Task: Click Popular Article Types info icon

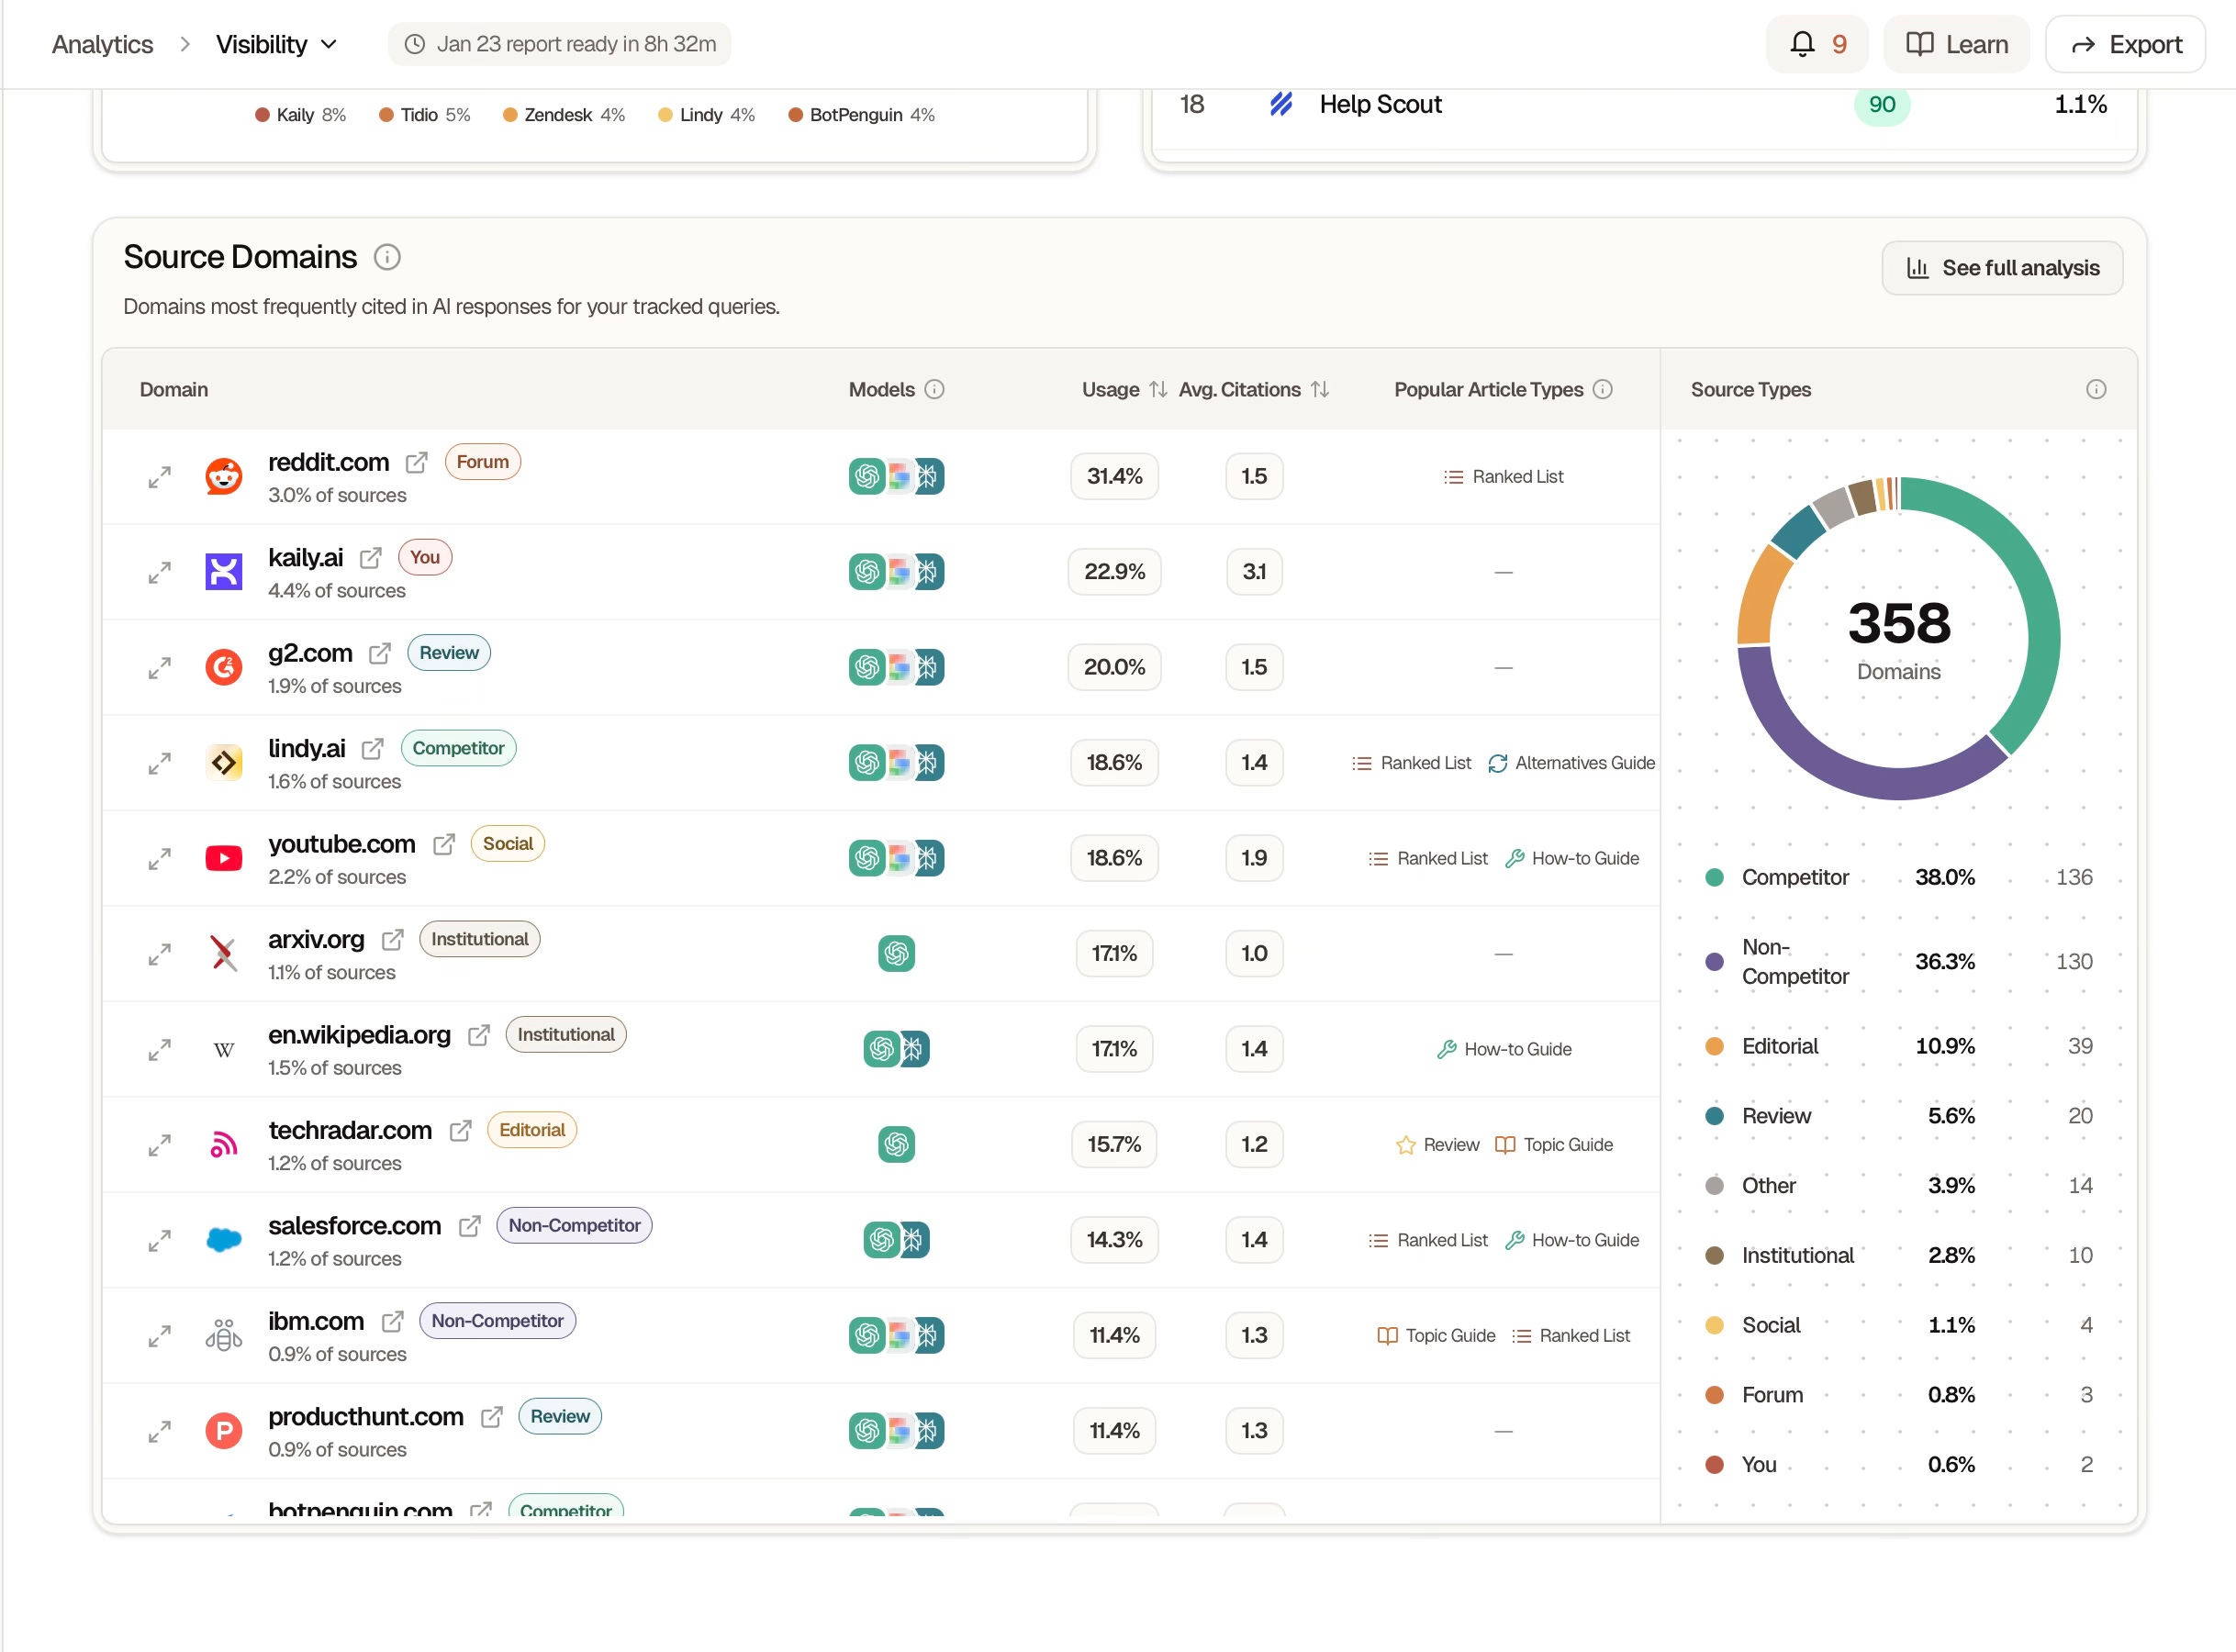Action: (x=1602, y=389)
